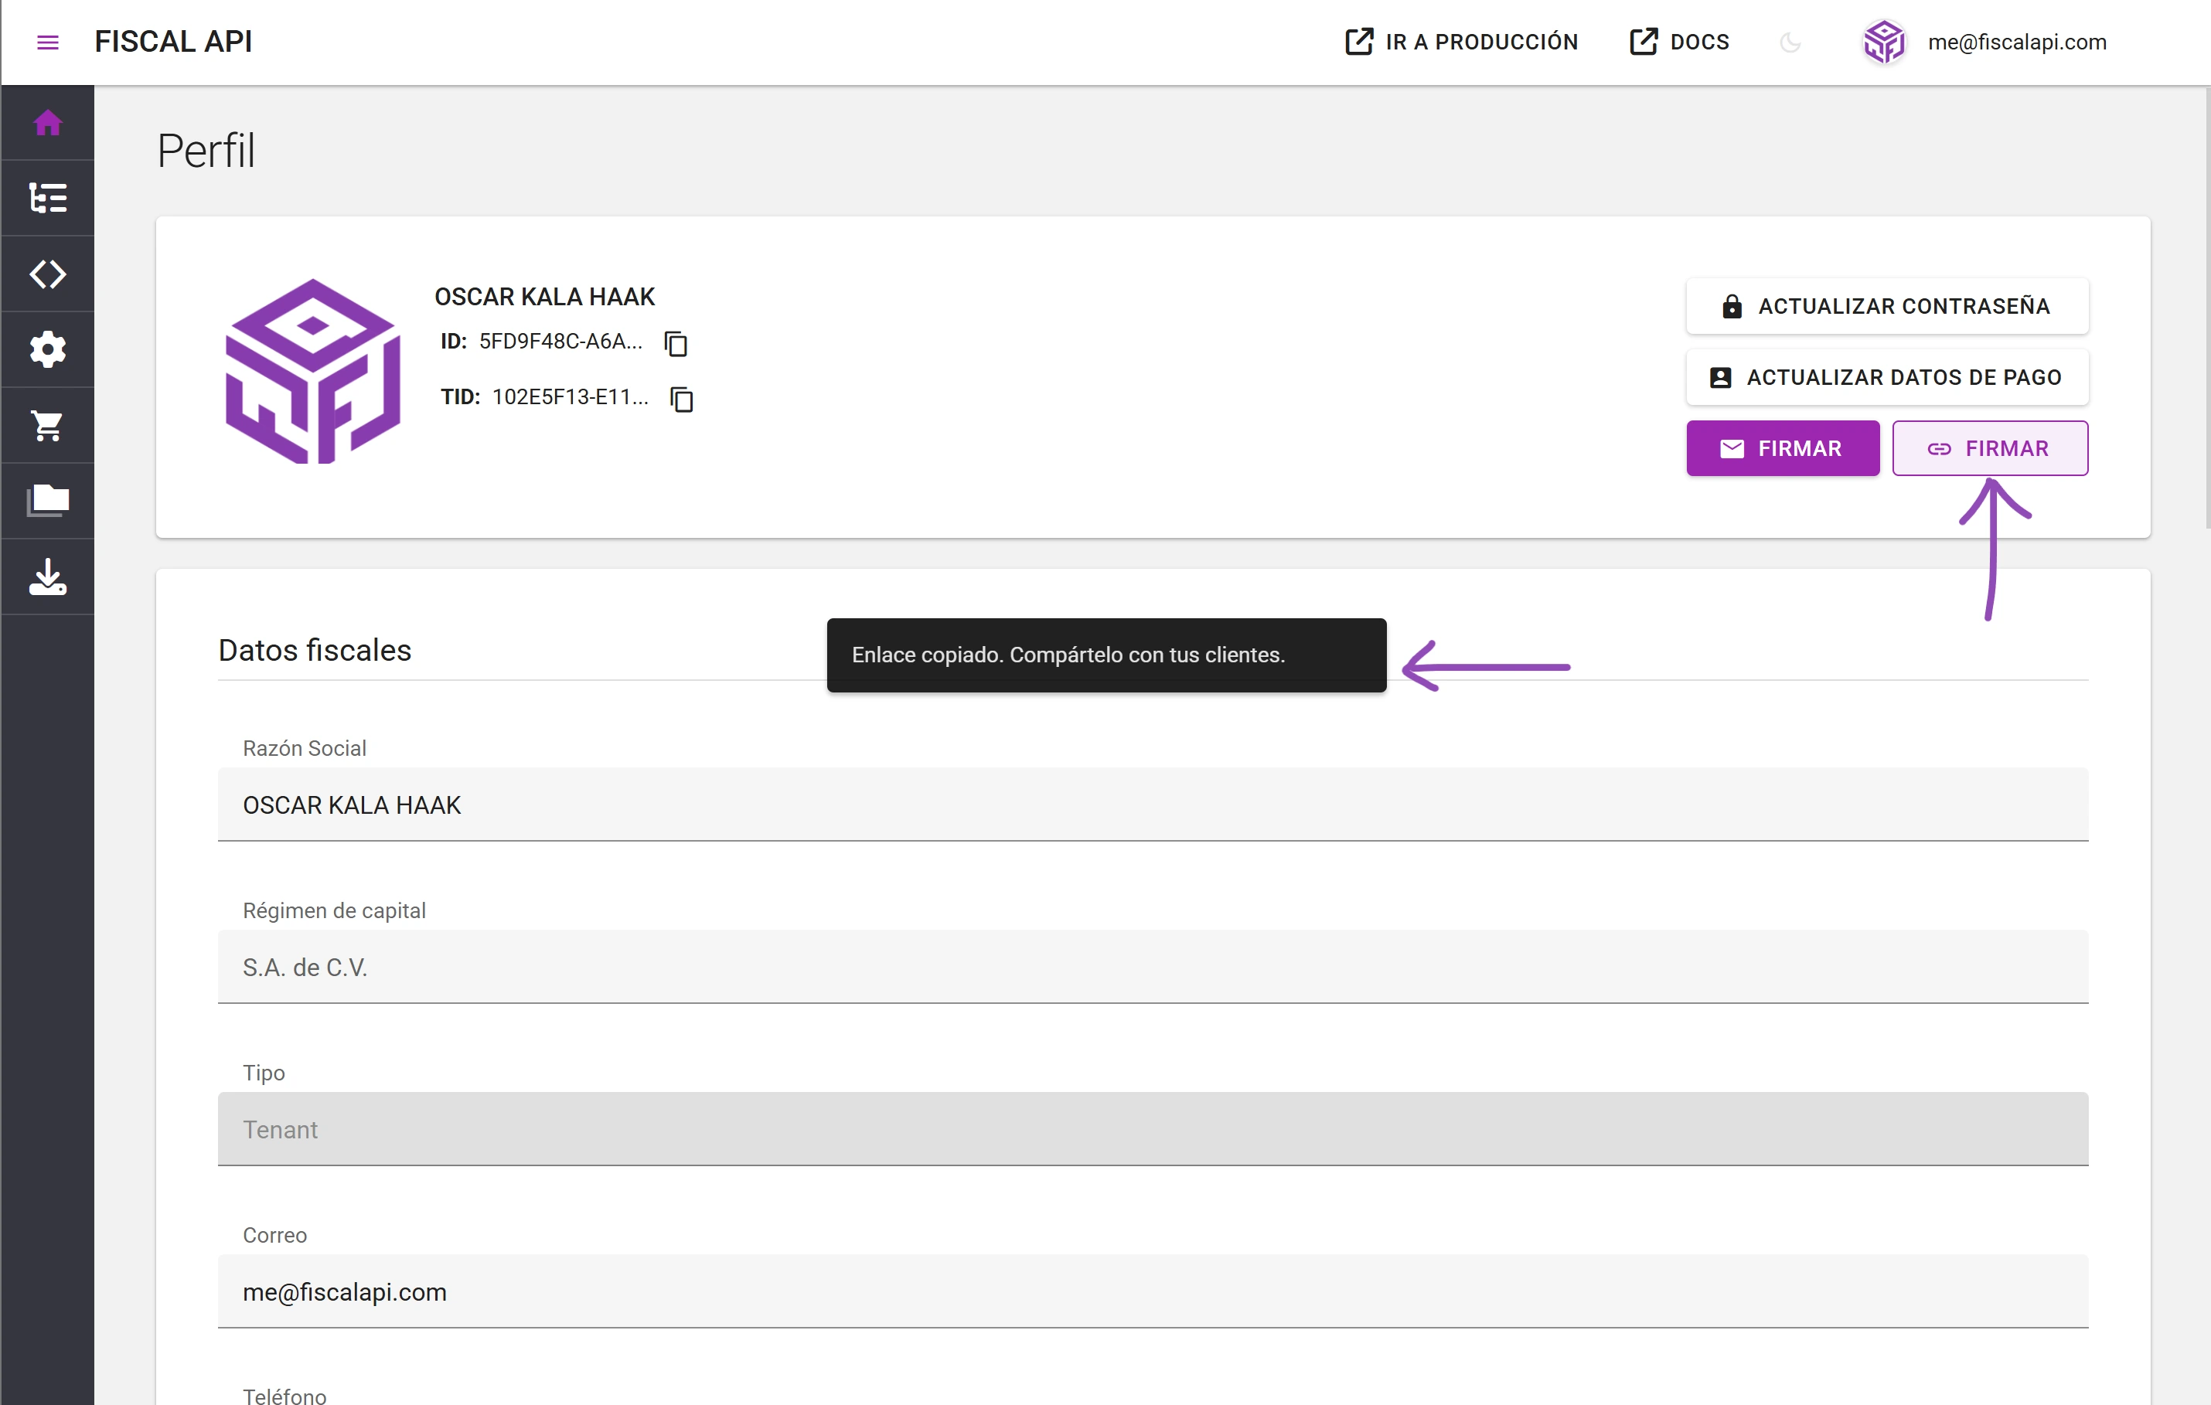Image resolution: width=2211 pixels, height=1405 pixels.
Task: Click ACTUALIZAR CONTRASEÑA button
Action: (1886, 305)
